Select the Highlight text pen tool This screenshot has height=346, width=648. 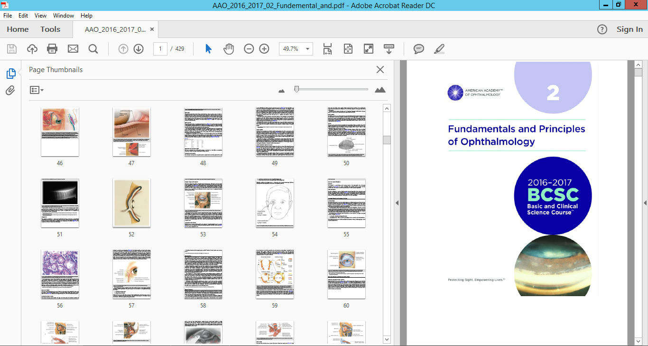pos(439,49)
